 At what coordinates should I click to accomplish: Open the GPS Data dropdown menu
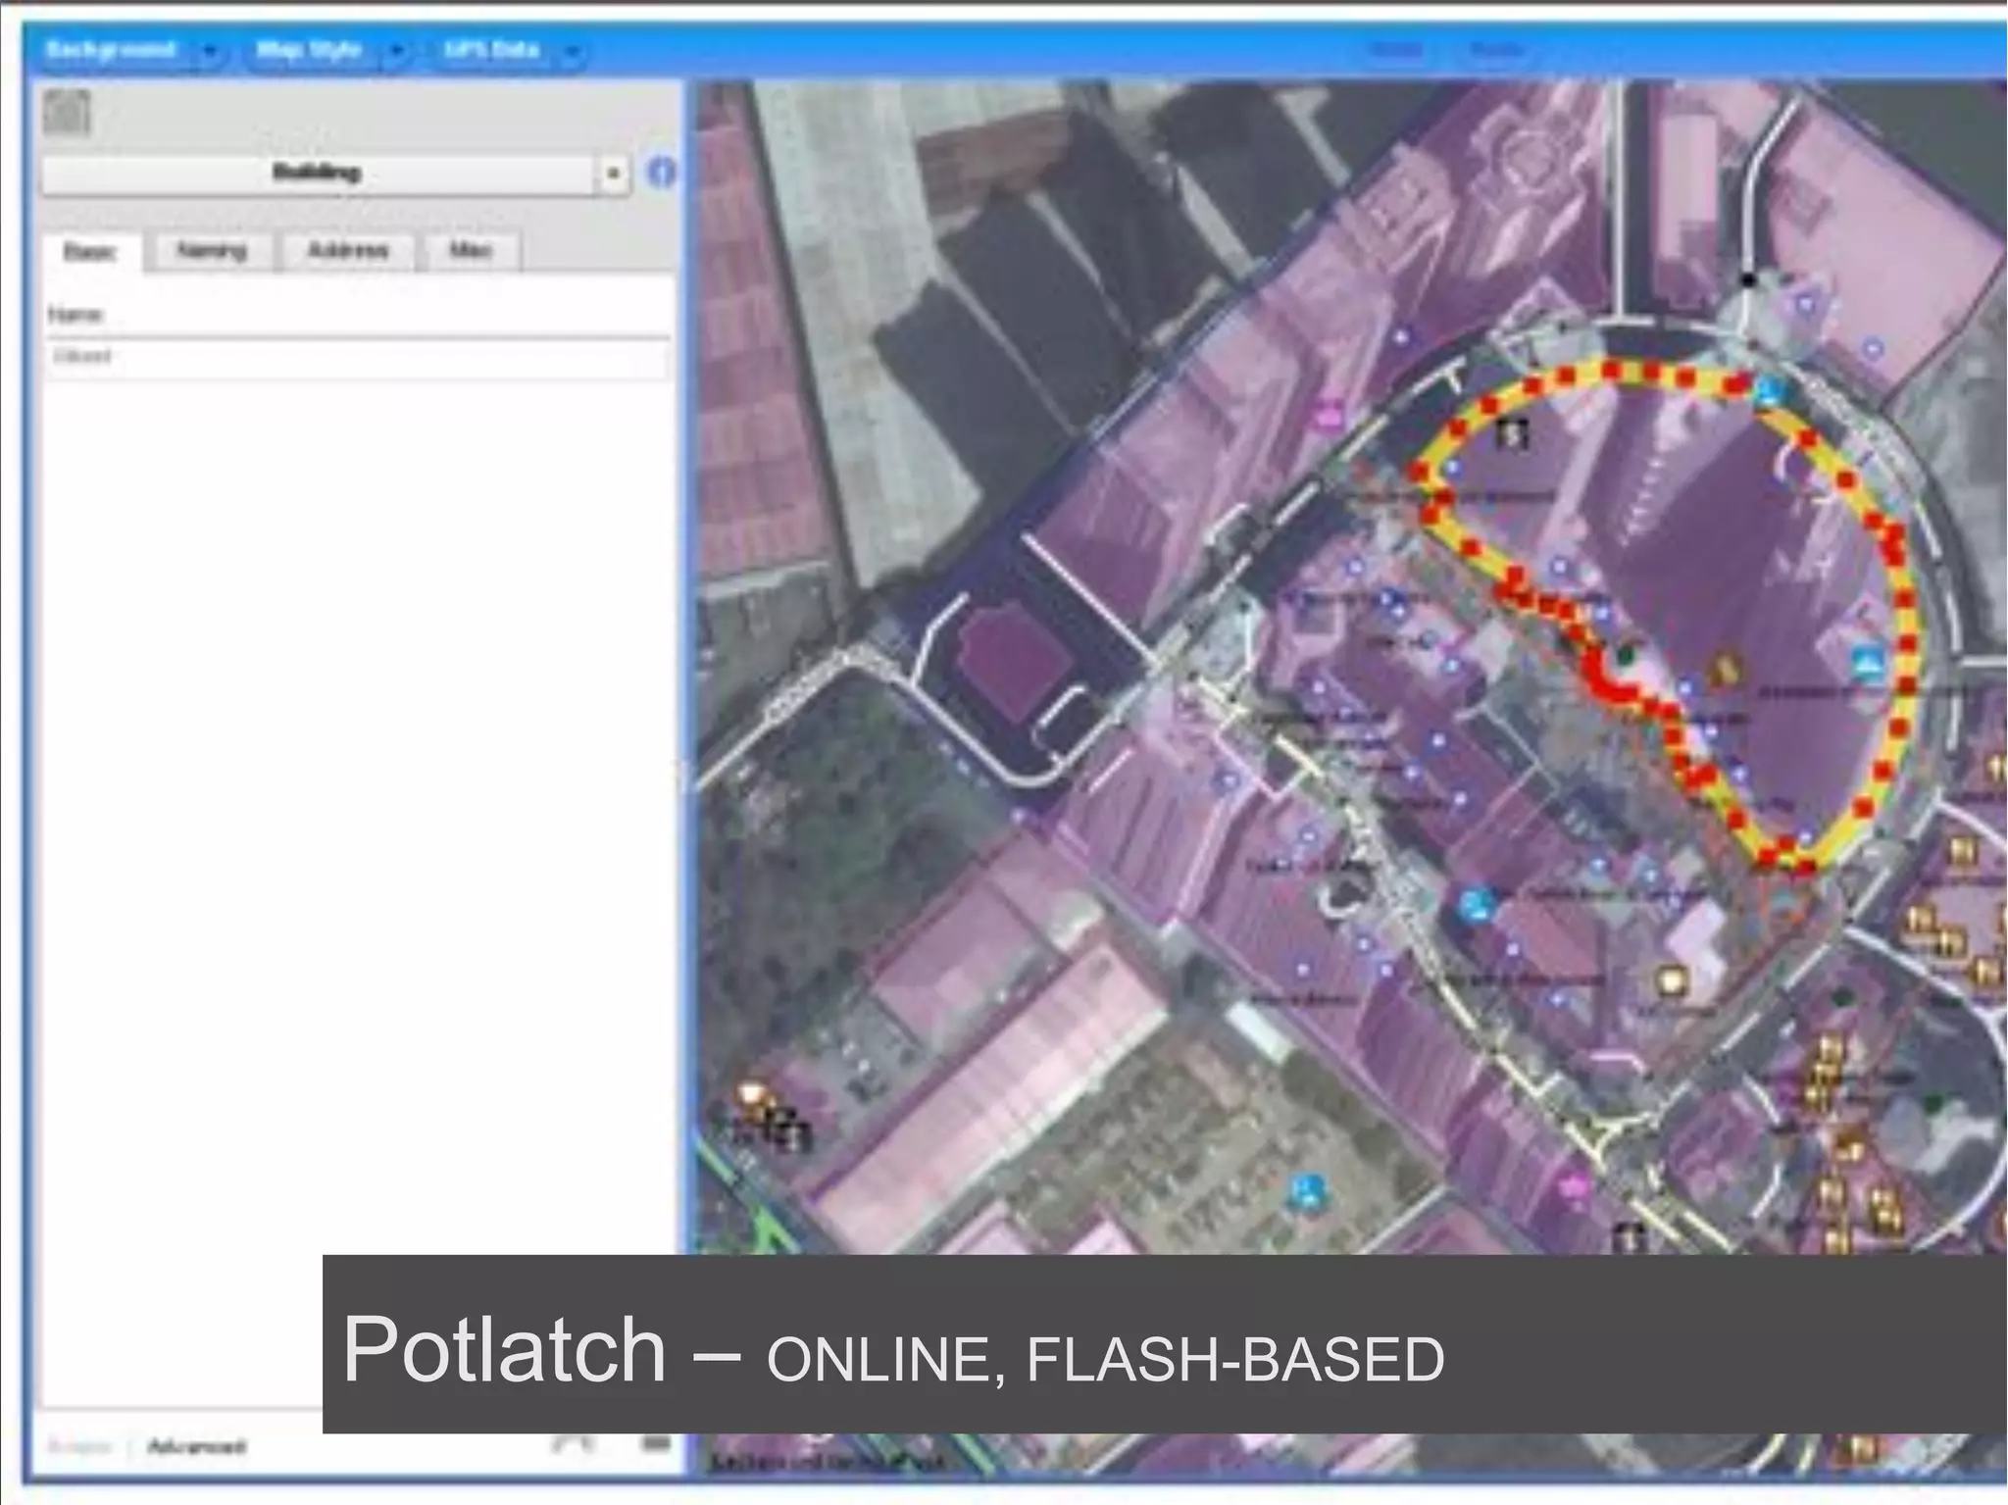click(510, 51)
